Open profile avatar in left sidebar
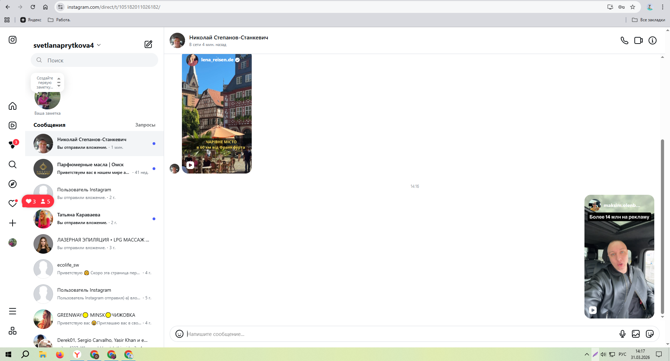Screen dimensions: 670x361 coord(13,243)
